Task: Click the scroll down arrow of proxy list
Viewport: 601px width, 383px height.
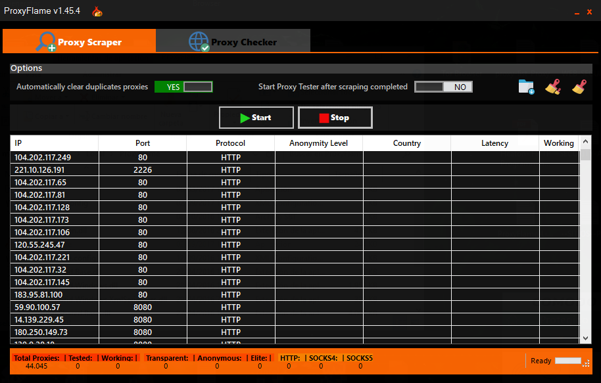Action: click(585, 338)
